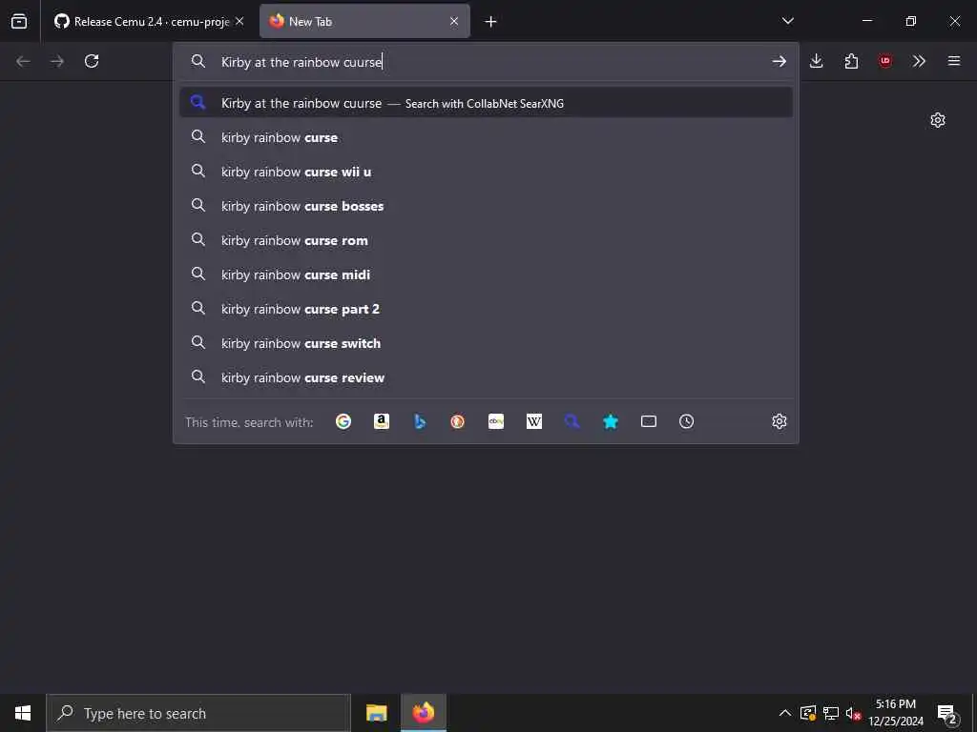Search this time with DuckDuckGo
This screenshot has width=977, height=732.
[457, 421]
